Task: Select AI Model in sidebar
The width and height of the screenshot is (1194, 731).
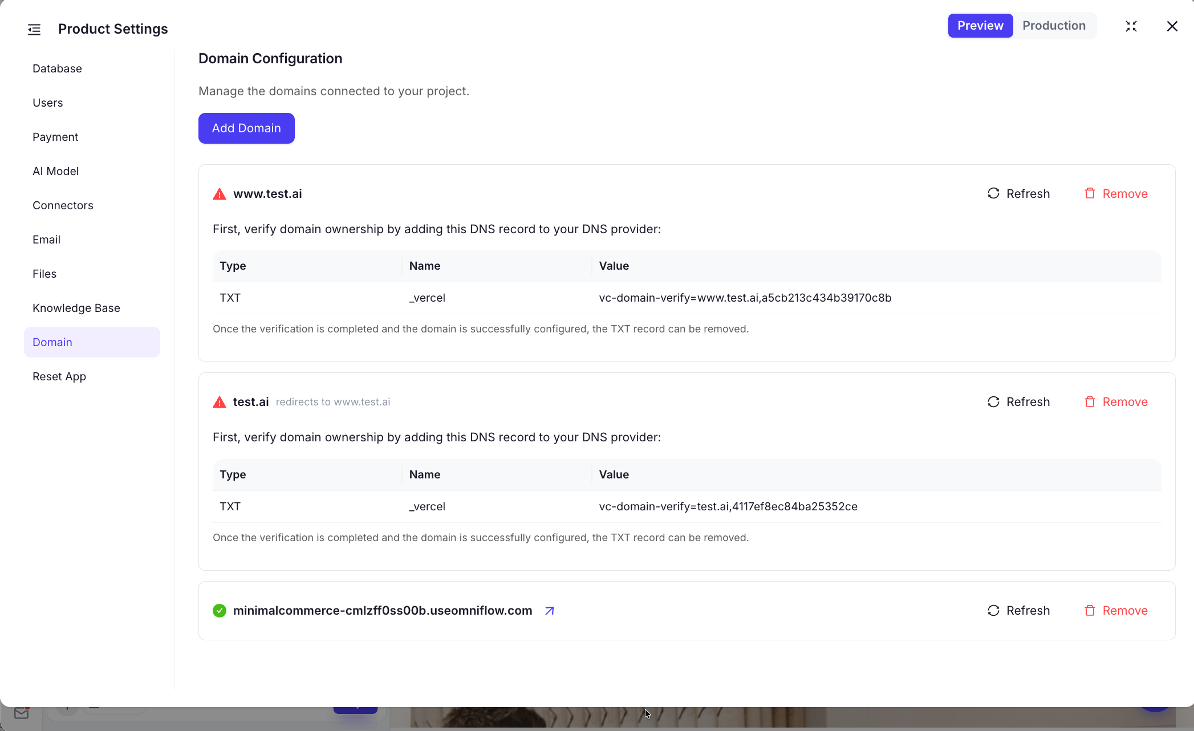Action: [x=56, y=171]
